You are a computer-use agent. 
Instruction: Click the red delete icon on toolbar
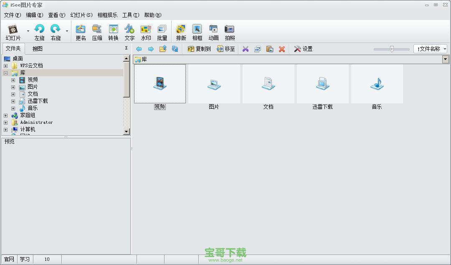[x=282, y=49]
